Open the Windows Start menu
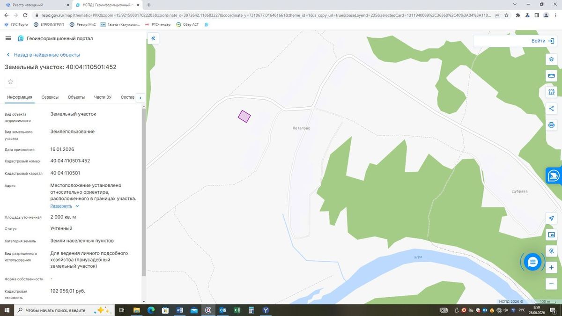This screenshot has height=316, width=562. tap(7, 310)
